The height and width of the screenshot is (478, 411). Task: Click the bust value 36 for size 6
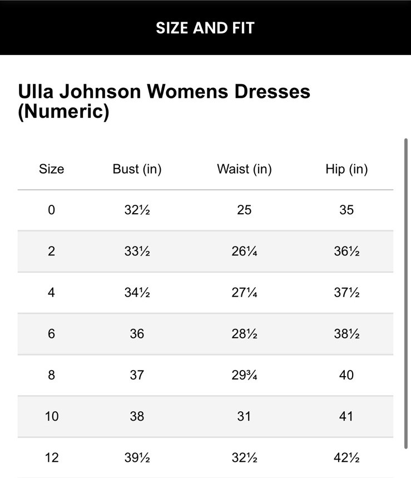137,334
